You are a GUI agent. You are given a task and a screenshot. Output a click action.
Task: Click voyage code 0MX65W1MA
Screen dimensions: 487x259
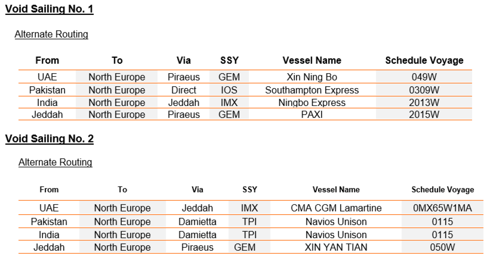point(442,208)
